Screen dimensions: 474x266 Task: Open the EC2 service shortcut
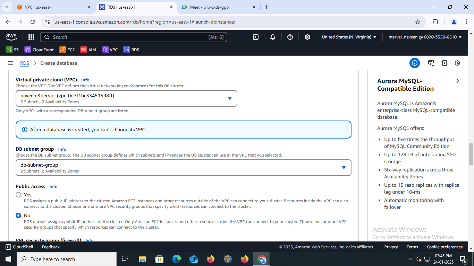click(x=67, y=50)
